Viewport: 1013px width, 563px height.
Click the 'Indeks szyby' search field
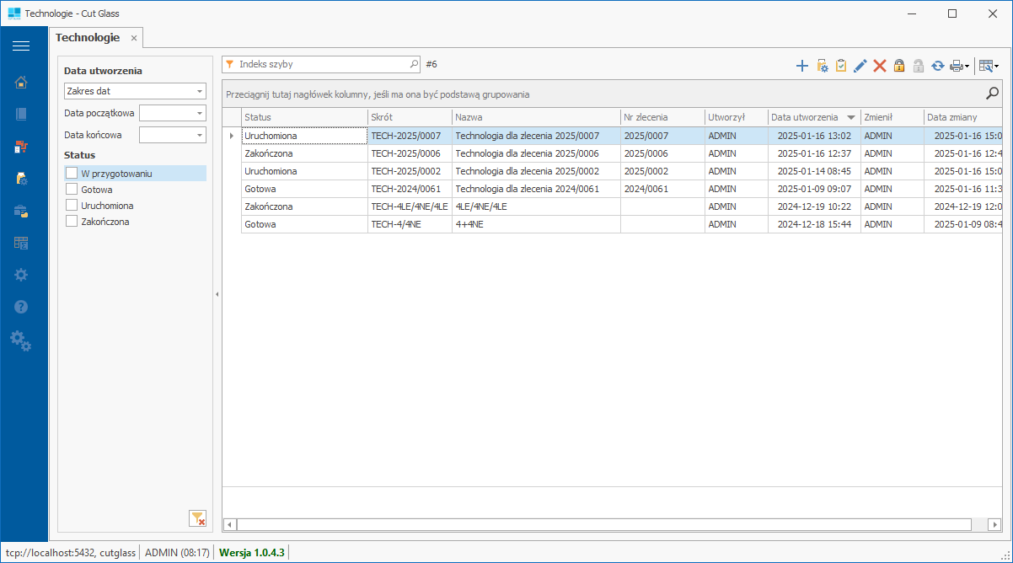320,64
